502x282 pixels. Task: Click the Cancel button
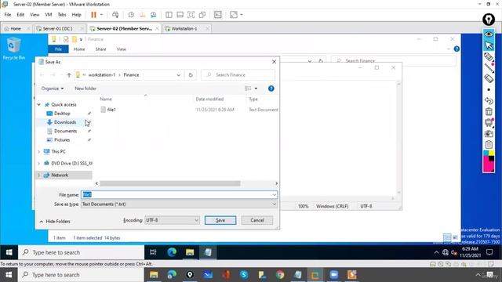click(257, 220)
